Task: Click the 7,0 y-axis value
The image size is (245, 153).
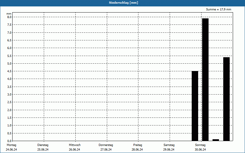Action: [9, 32]
